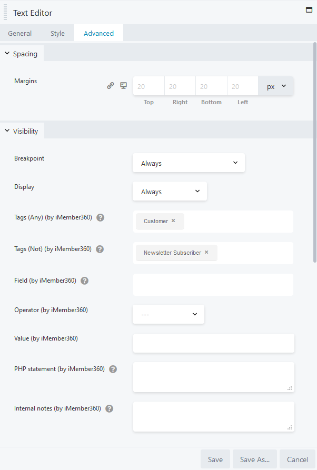Focus the Top margin input field
This screenshot has height=470, width=317.
coord(148,85)
